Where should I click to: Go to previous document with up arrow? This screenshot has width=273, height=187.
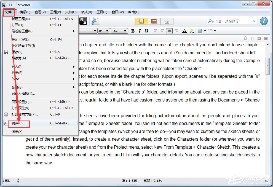coord(245,38)
